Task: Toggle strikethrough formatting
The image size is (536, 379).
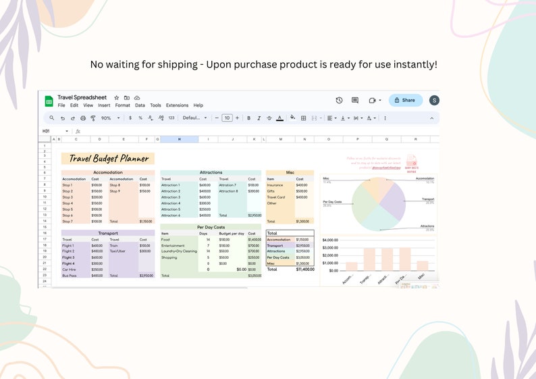Action: coord(269,118)
